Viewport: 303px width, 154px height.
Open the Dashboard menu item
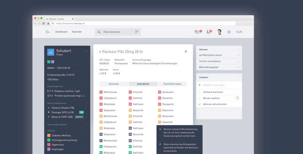pos(61,32)
